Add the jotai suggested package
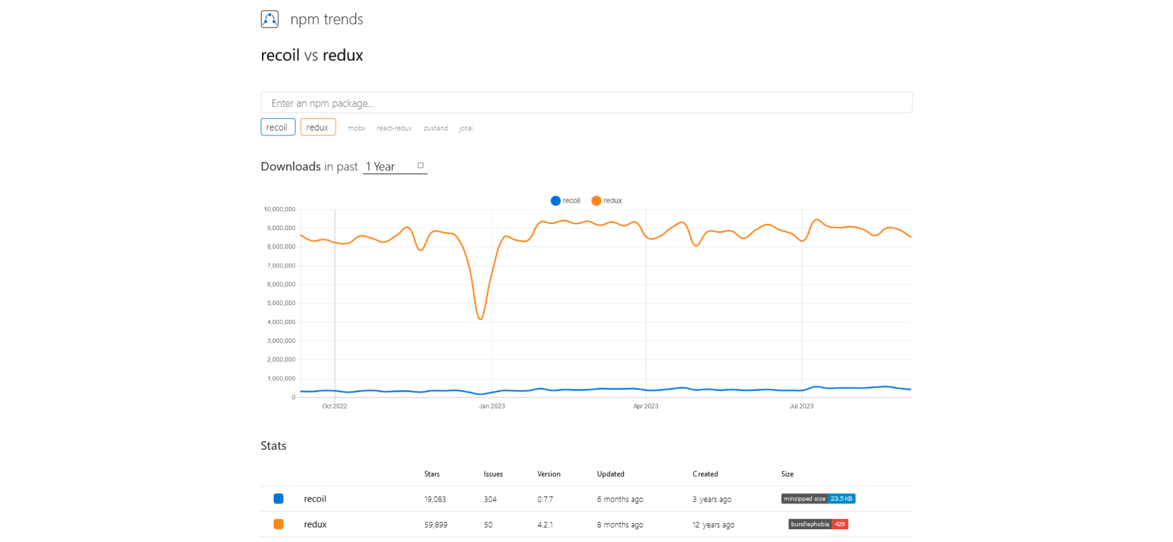The image size is (1173, 542). 466,128
